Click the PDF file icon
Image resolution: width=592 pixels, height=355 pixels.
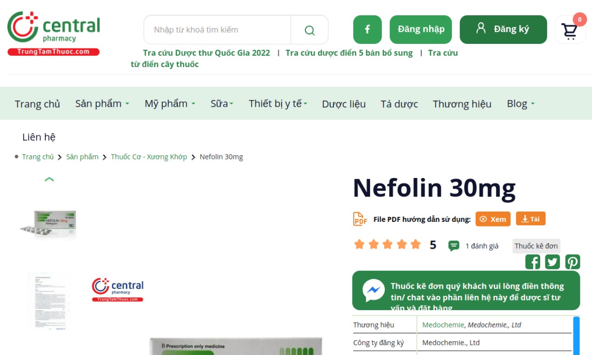pos(360,219)
